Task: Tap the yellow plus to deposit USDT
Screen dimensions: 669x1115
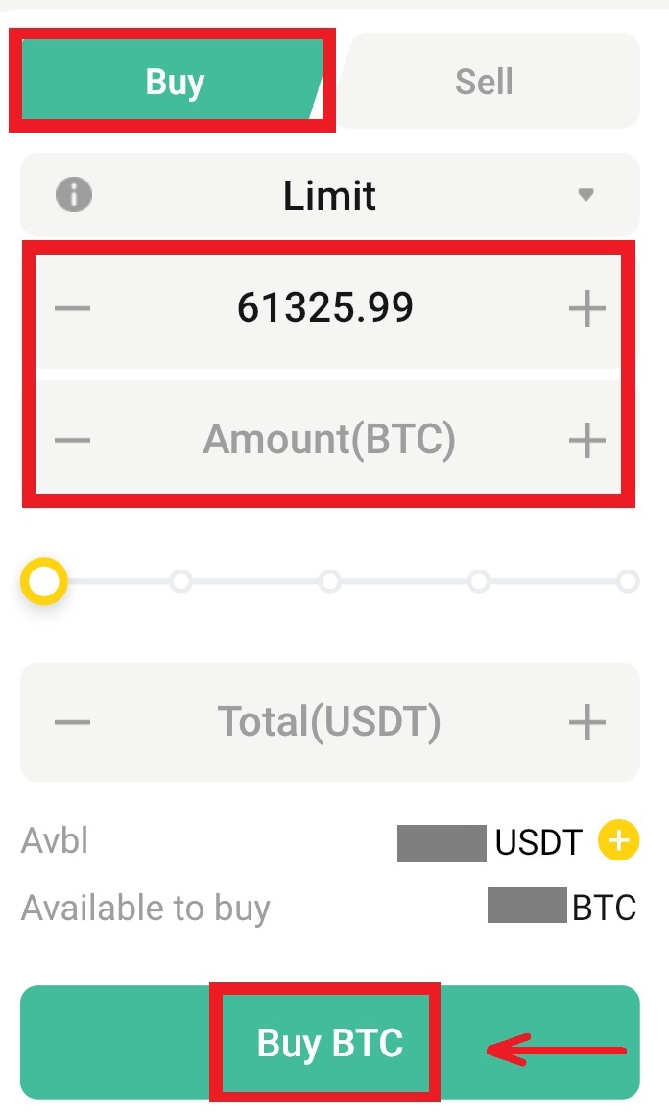Action: pos(618,841)
